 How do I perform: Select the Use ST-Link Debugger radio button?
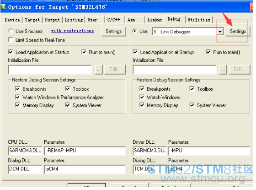click(x=135, y=31)
